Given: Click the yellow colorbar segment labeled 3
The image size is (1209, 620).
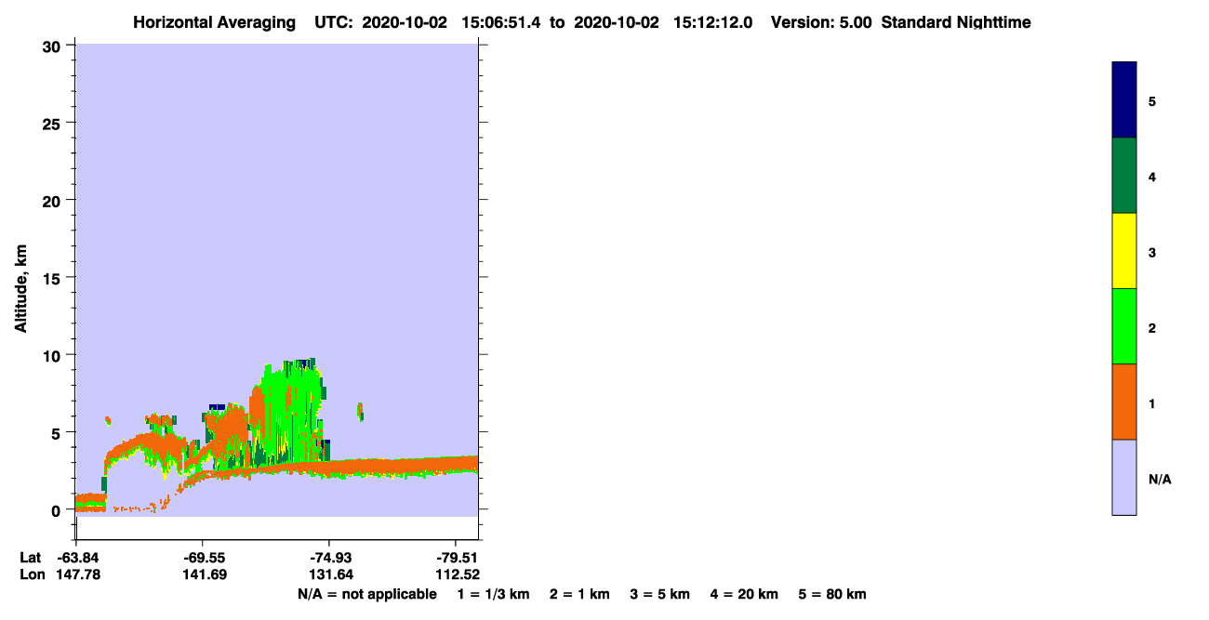Looking at the screenshot, I should [1124, 251].
